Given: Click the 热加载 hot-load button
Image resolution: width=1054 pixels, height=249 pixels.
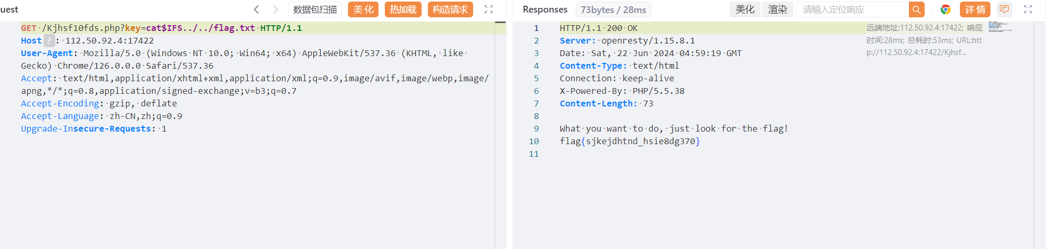Looking at the screenshot, I should (403, 9).
